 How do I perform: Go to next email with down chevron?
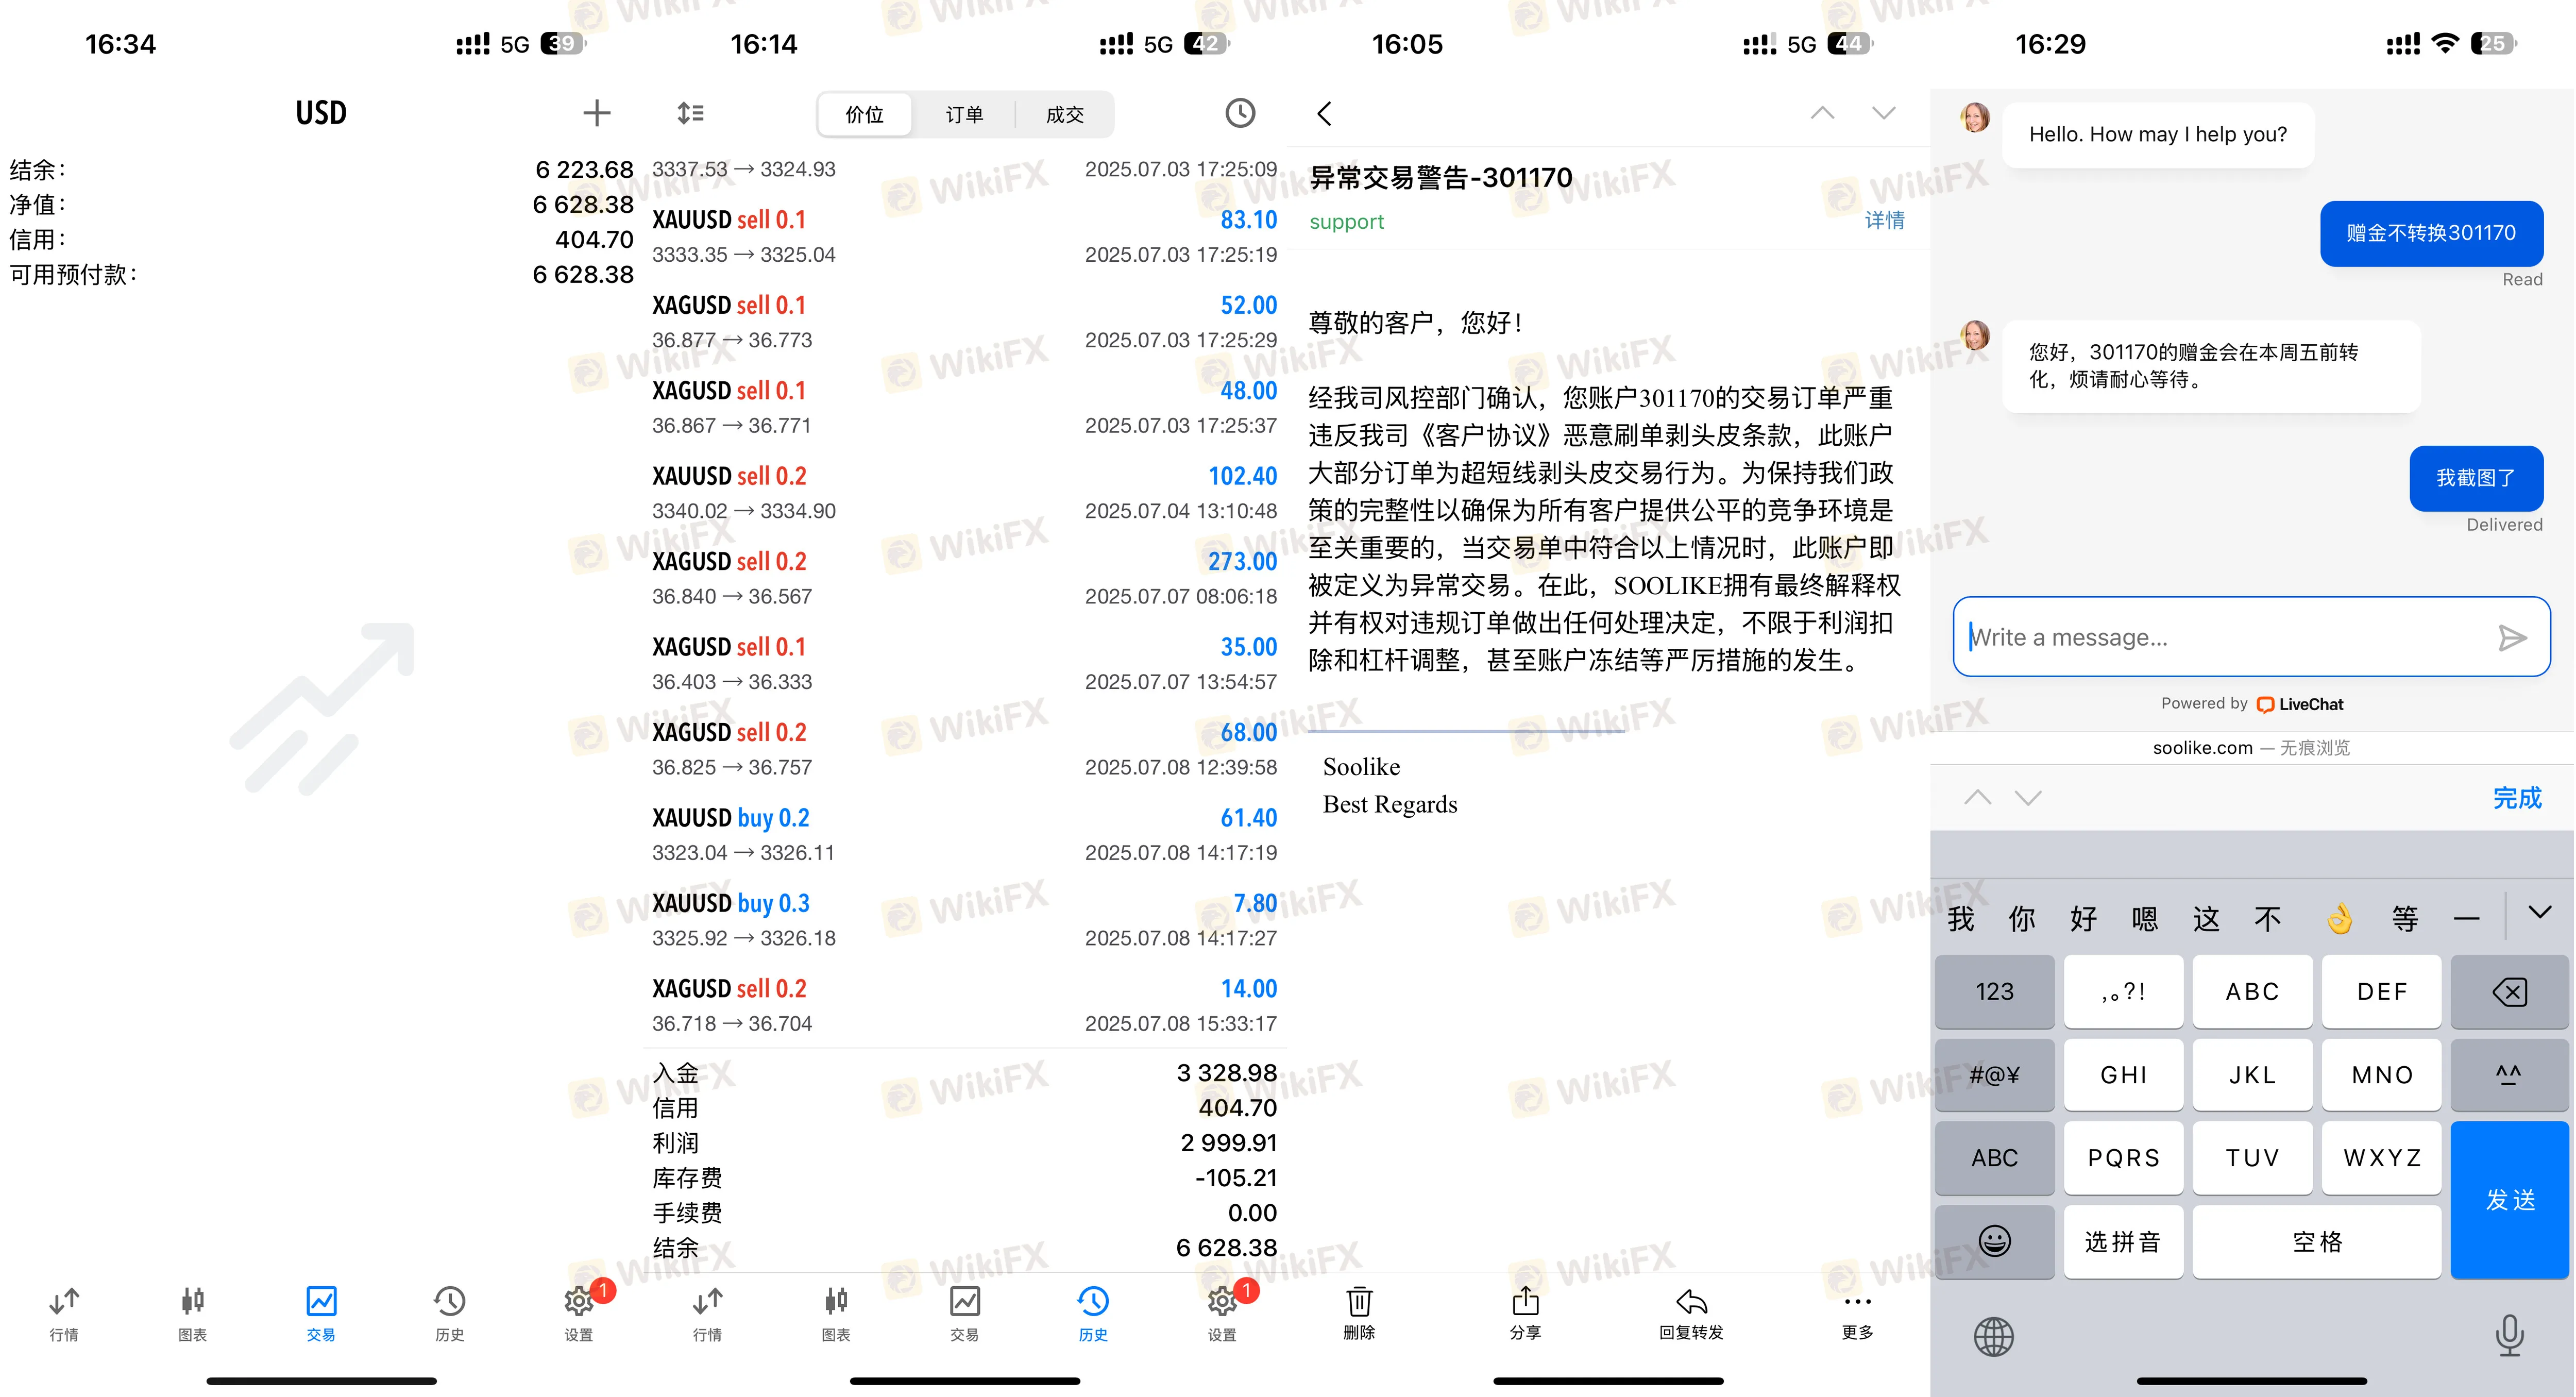pyautogui.click(x=1883, y=113)
